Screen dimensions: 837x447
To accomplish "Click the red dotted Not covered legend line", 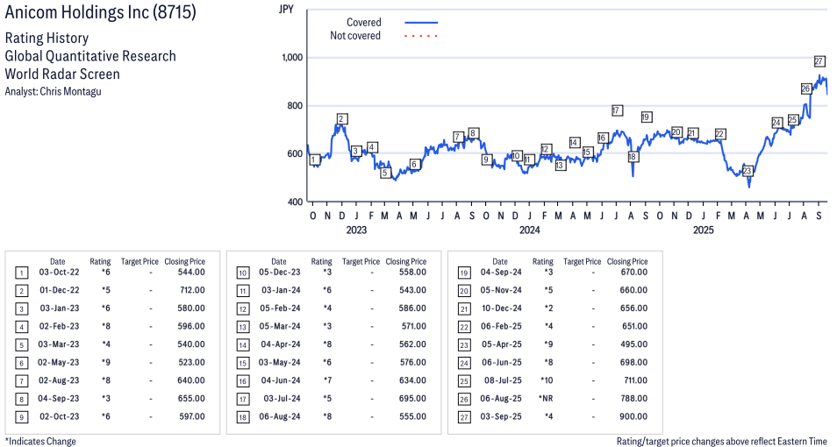I will coord(421,36).
